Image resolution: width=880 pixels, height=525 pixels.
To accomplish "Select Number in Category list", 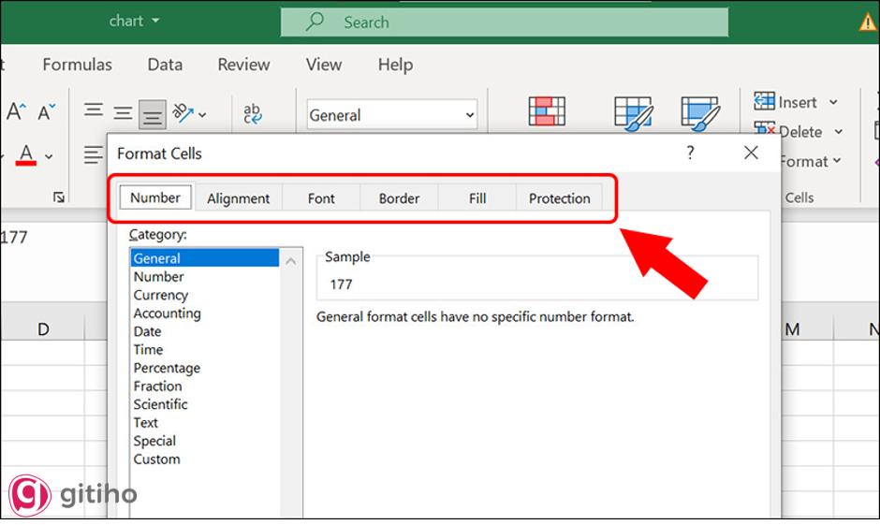I will [x=205, y=276].
